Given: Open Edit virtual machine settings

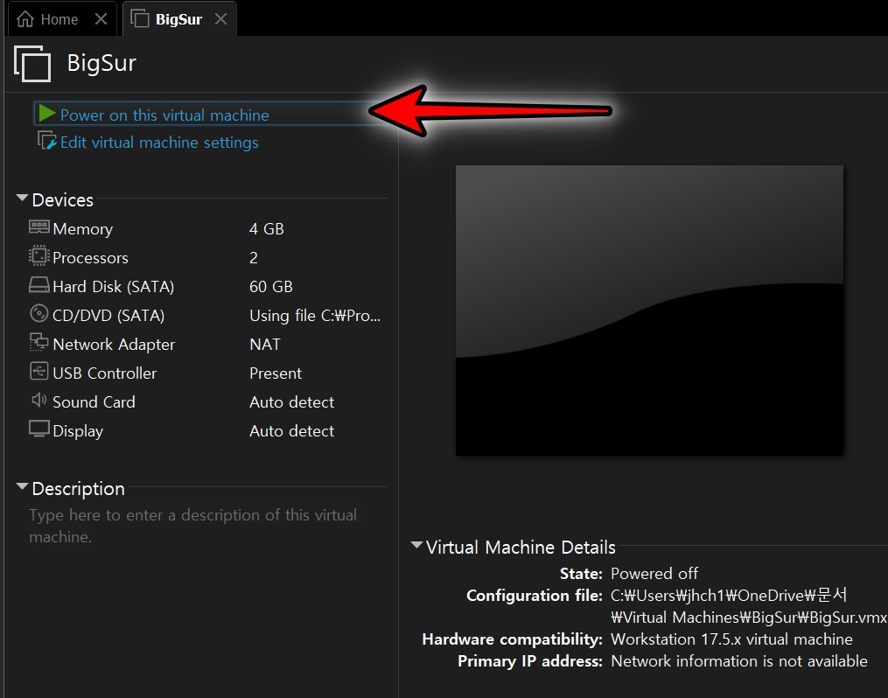Looking at the screenshot, I should (x=159, y=142).
